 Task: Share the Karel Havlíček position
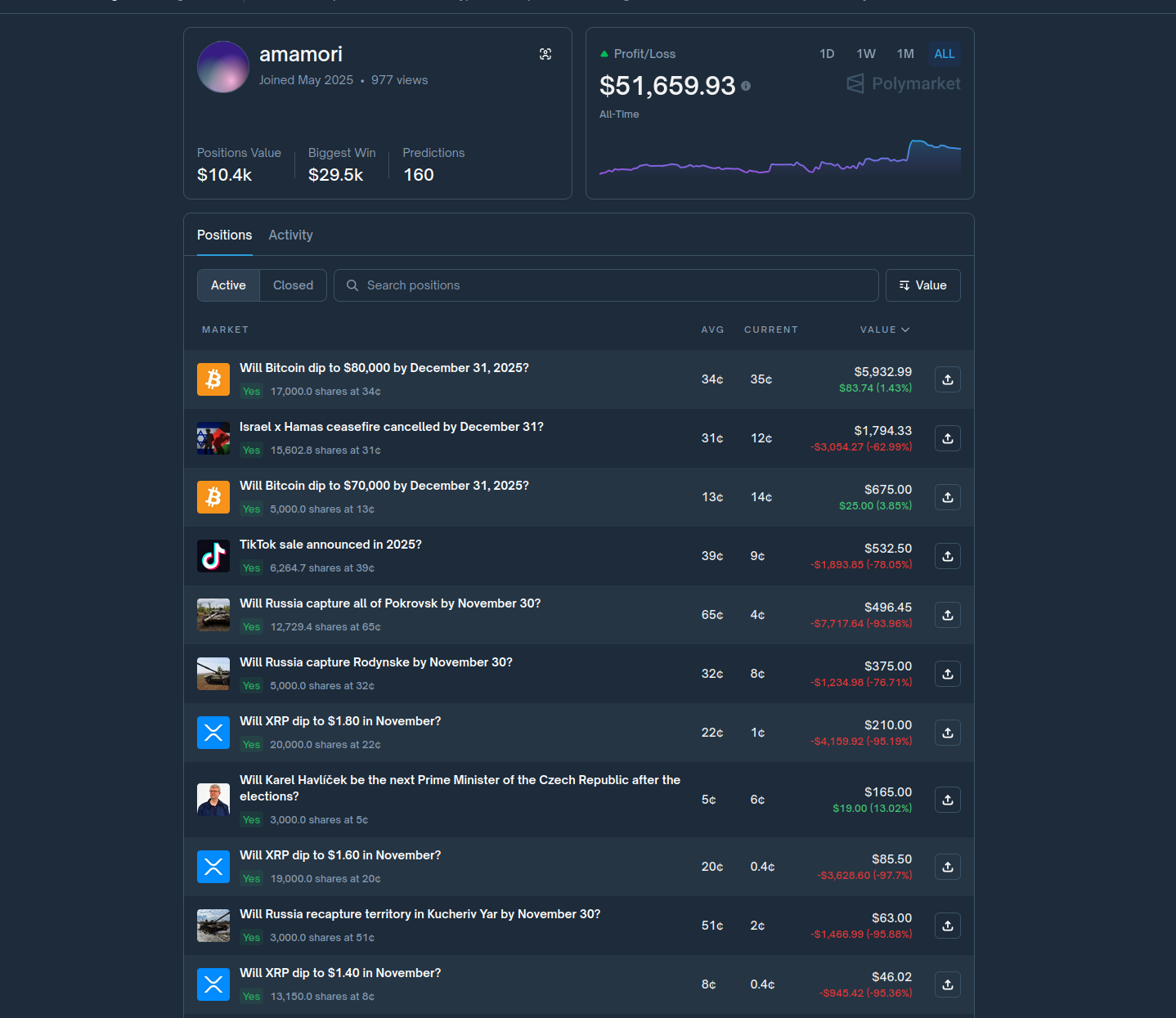point(948,800)
